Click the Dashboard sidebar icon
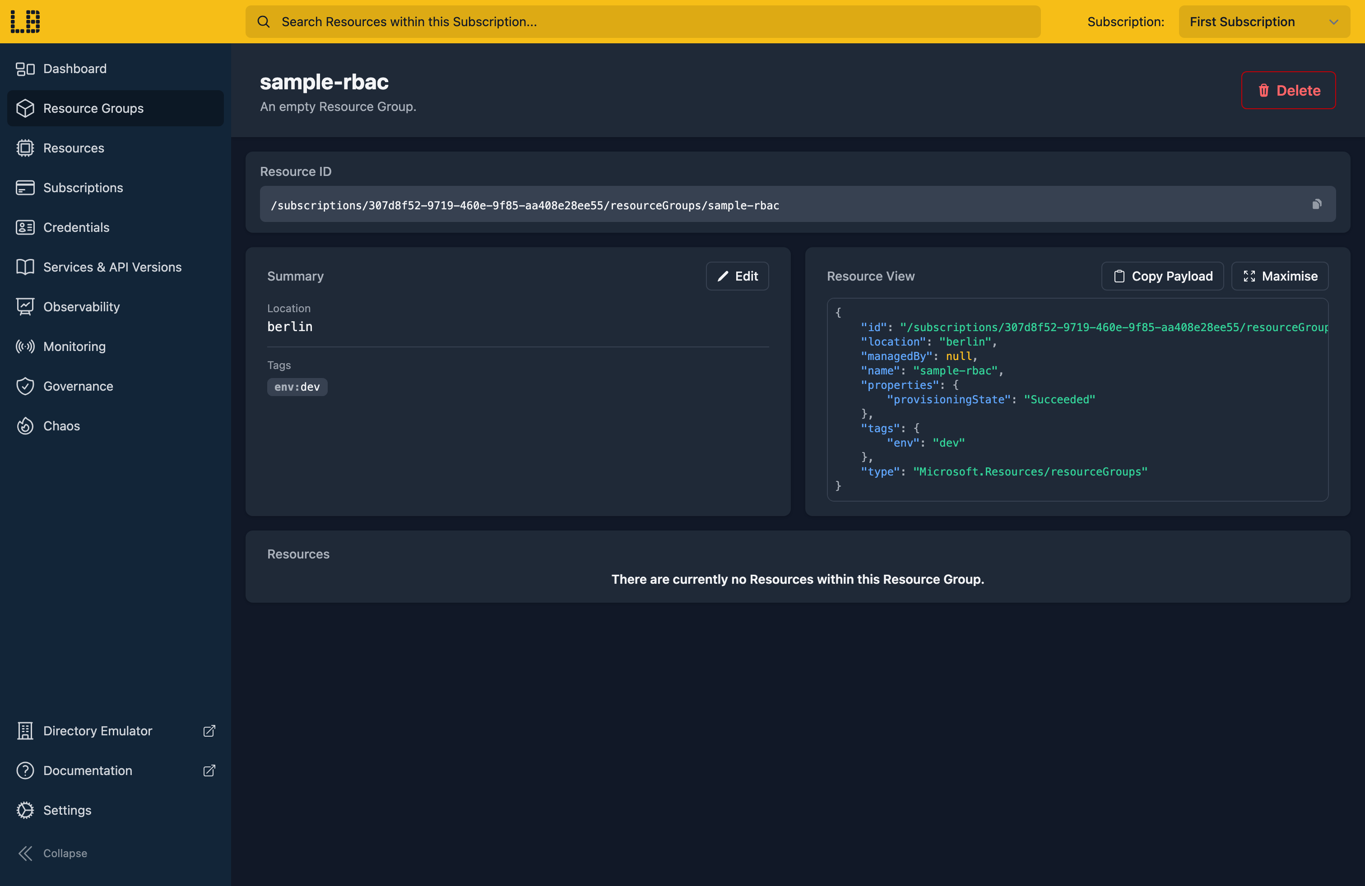Image resolution: width=1365 pixels, height=886 pixels. click(x=25, y=69)
